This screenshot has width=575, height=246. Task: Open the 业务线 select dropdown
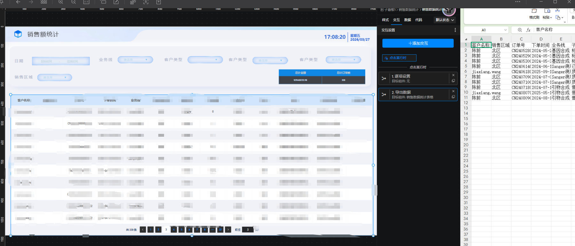(x=135, y=60)
